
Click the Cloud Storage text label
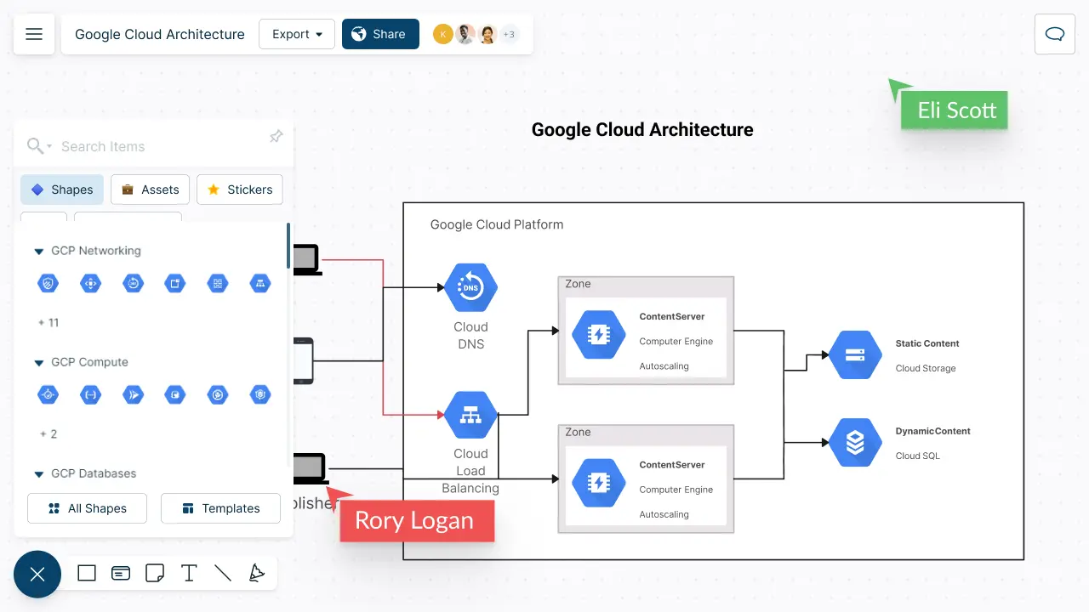click(926, 368)
